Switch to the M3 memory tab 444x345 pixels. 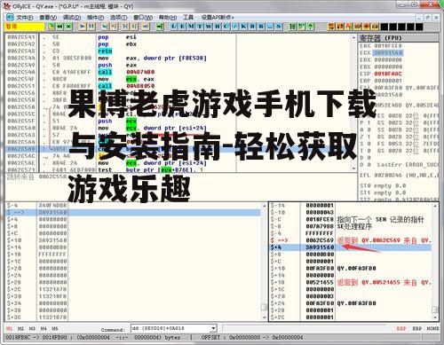tap(32, 329)
